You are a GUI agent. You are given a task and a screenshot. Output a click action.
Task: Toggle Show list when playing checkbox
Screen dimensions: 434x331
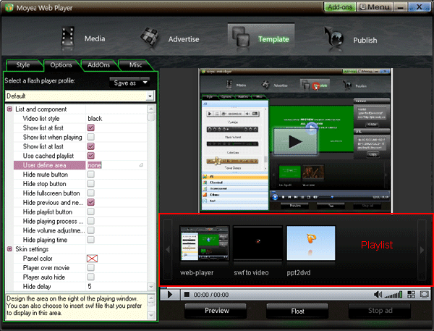[x=91, y=137]
